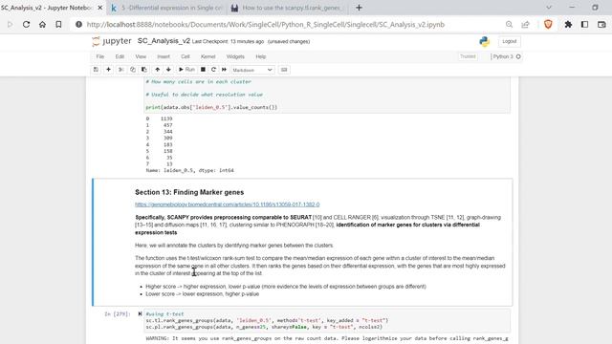Click the sc.tl.rank_genes_groups code line
Screen dimensions: 612x344
[267, 321]
